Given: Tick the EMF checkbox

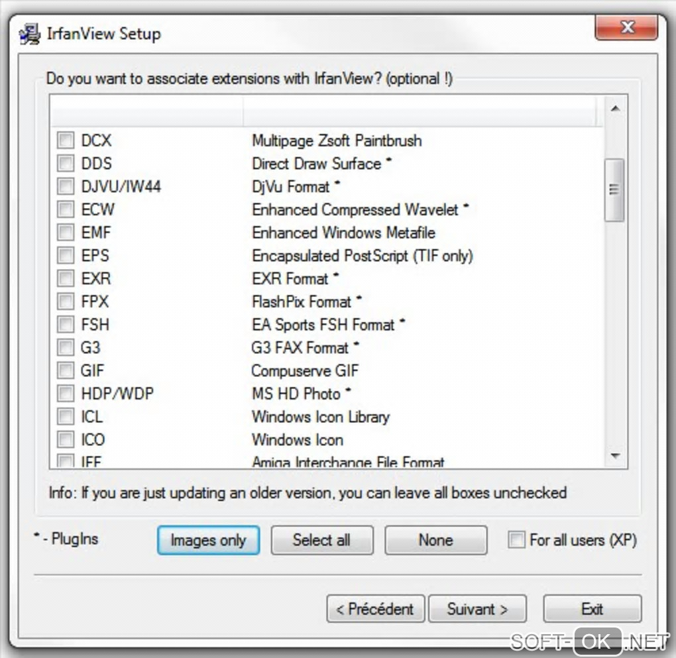Looking at the screenshot, I should 66,233.
